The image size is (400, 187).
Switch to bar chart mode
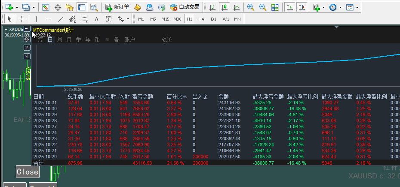tap(212, 7)
